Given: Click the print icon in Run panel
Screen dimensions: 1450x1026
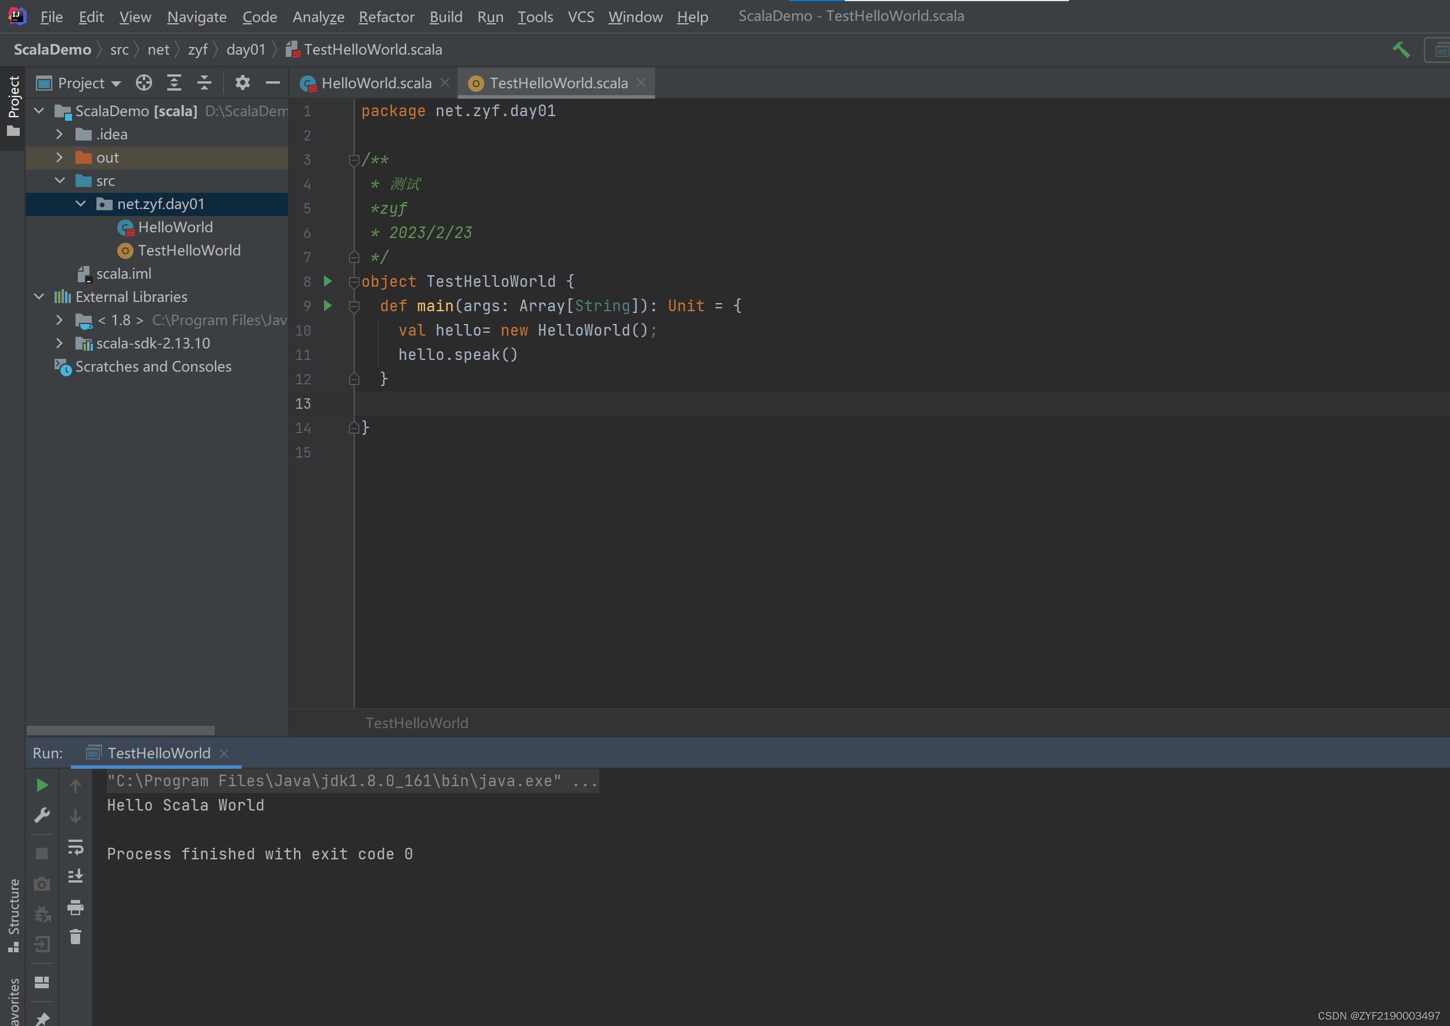Looking at the screenshot, I should click(75, 908).
